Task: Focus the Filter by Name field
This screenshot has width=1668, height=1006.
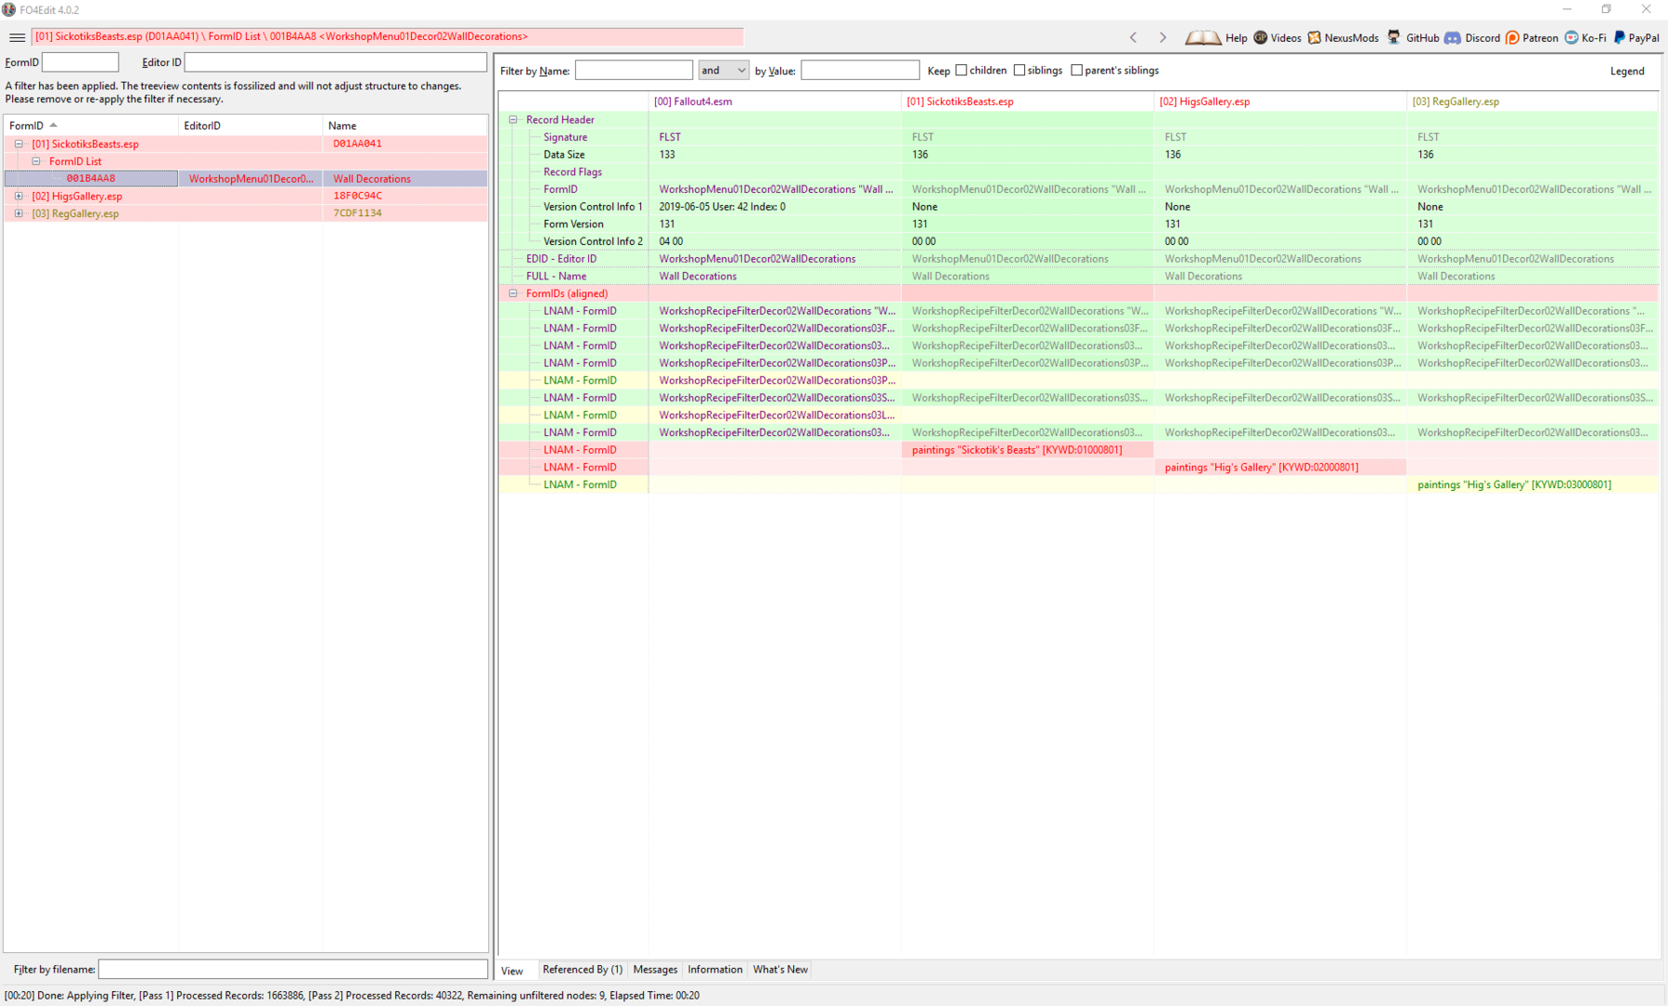Action: point(634,70)
